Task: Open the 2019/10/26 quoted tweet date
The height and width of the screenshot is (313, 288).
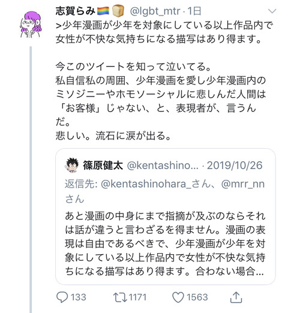Action: pyautogui.click(x=235, y=165)
